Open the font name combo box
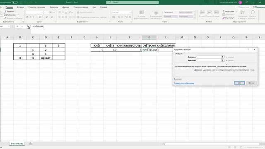The image size is (265, 149). (34, 12)
